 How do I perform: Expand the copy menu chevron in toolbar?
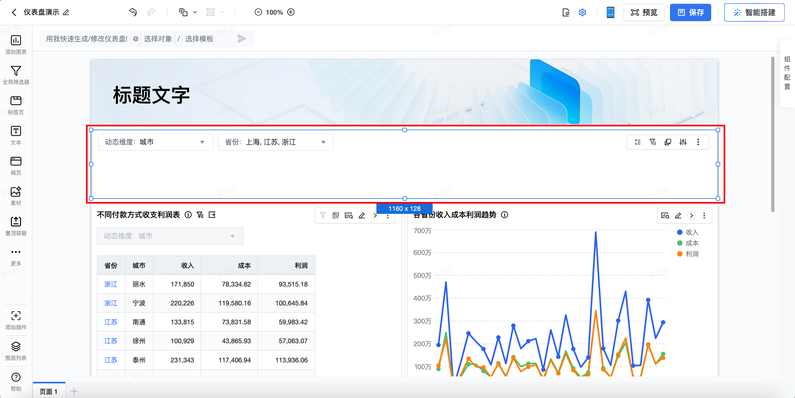pos(195,12)
